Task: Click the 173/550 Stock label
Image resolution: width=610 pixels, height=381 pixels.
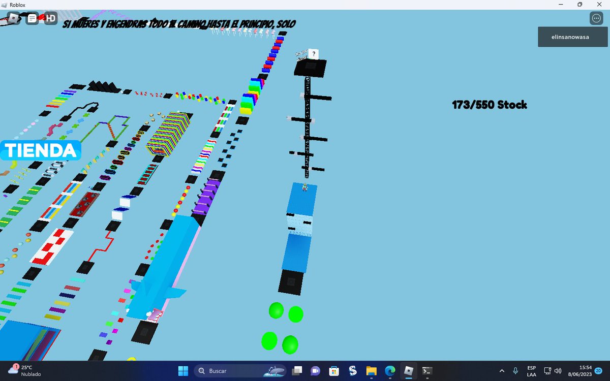Action: pyautogui.click(x=490, y=105)
